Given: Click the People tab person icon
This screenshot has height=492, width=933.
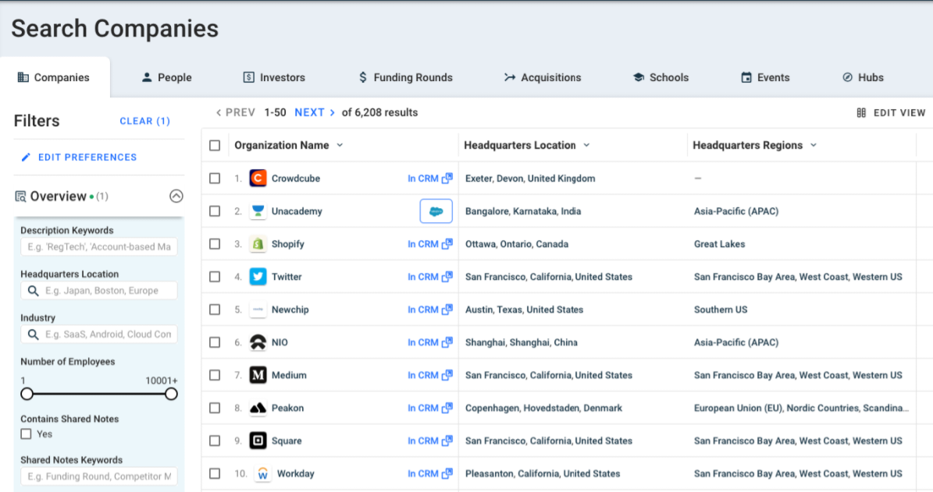Looking at the screenshot, I should click(146, 77).
